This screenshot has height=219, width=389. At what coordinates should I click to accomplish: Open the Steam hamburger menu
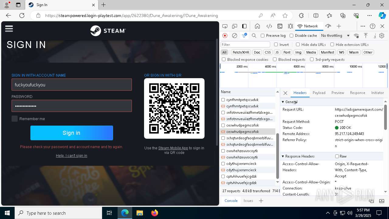[x=9, y=29]
